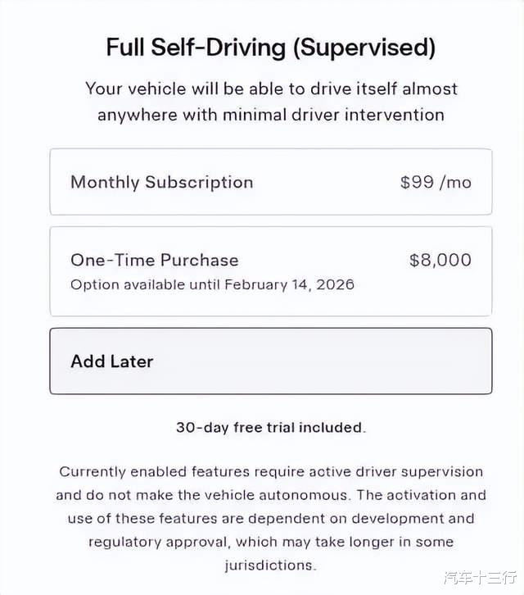Click the "Currently enabled features" disclaimer line
The width and height of the screenshot is (524, 595).
pyautogui.click(x=270, y=472)
